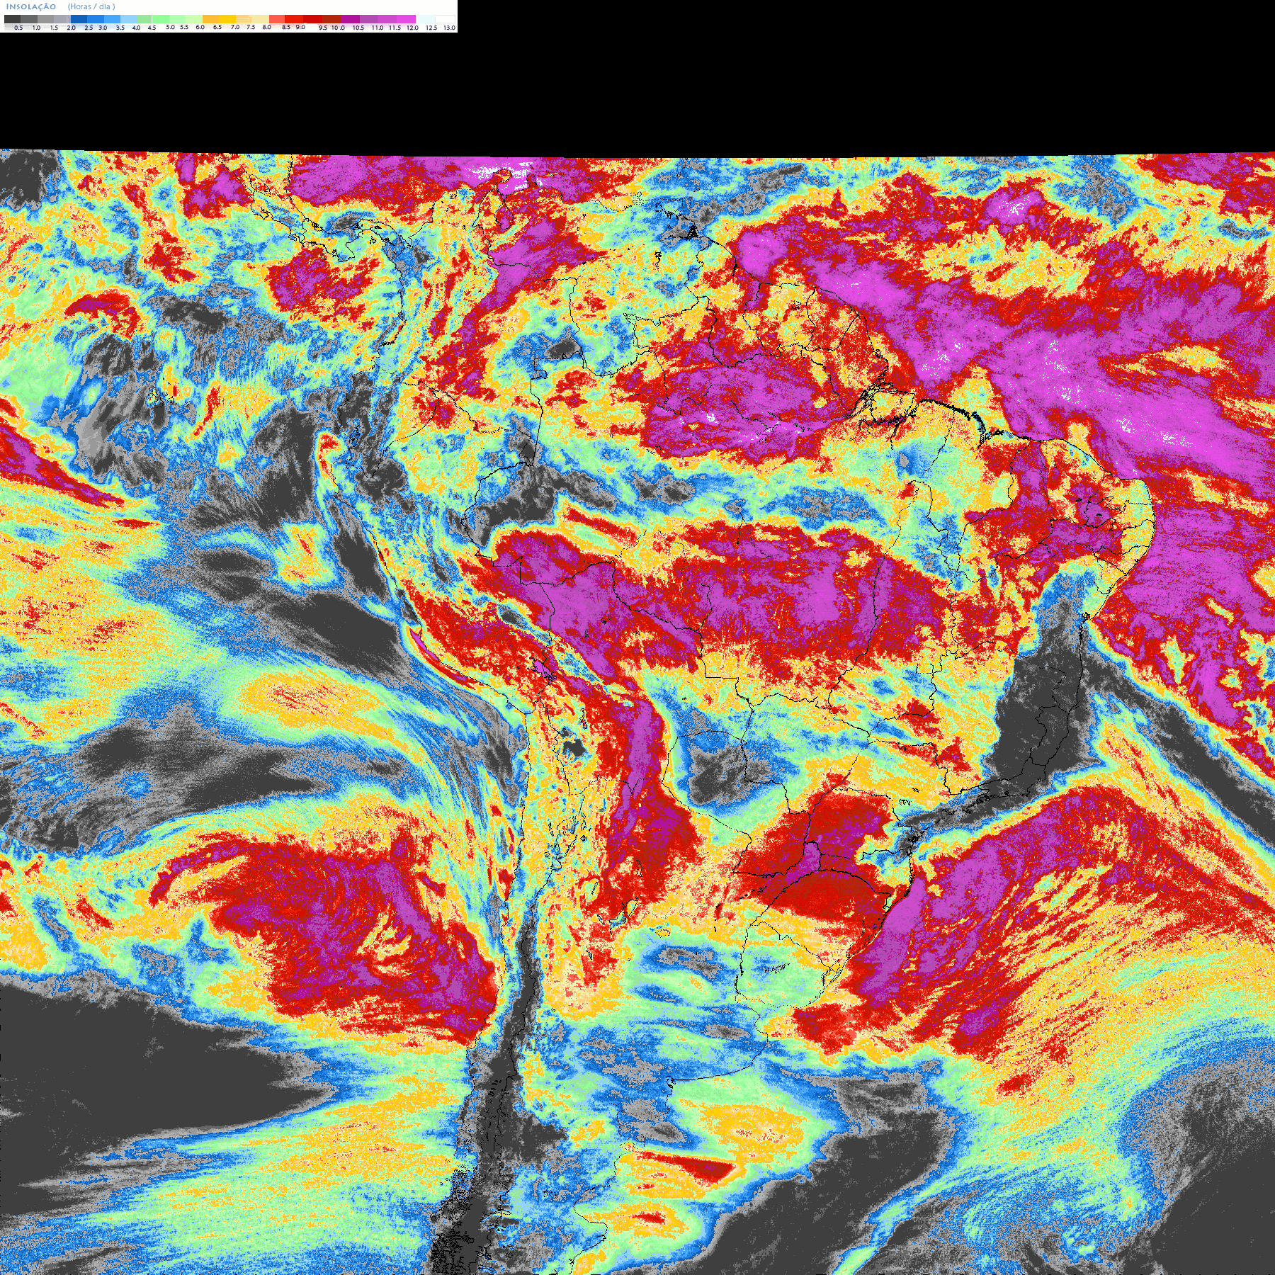Click the INSOLAÇÃO legend title
The image size is (1275, 1275).
point(31,6)
